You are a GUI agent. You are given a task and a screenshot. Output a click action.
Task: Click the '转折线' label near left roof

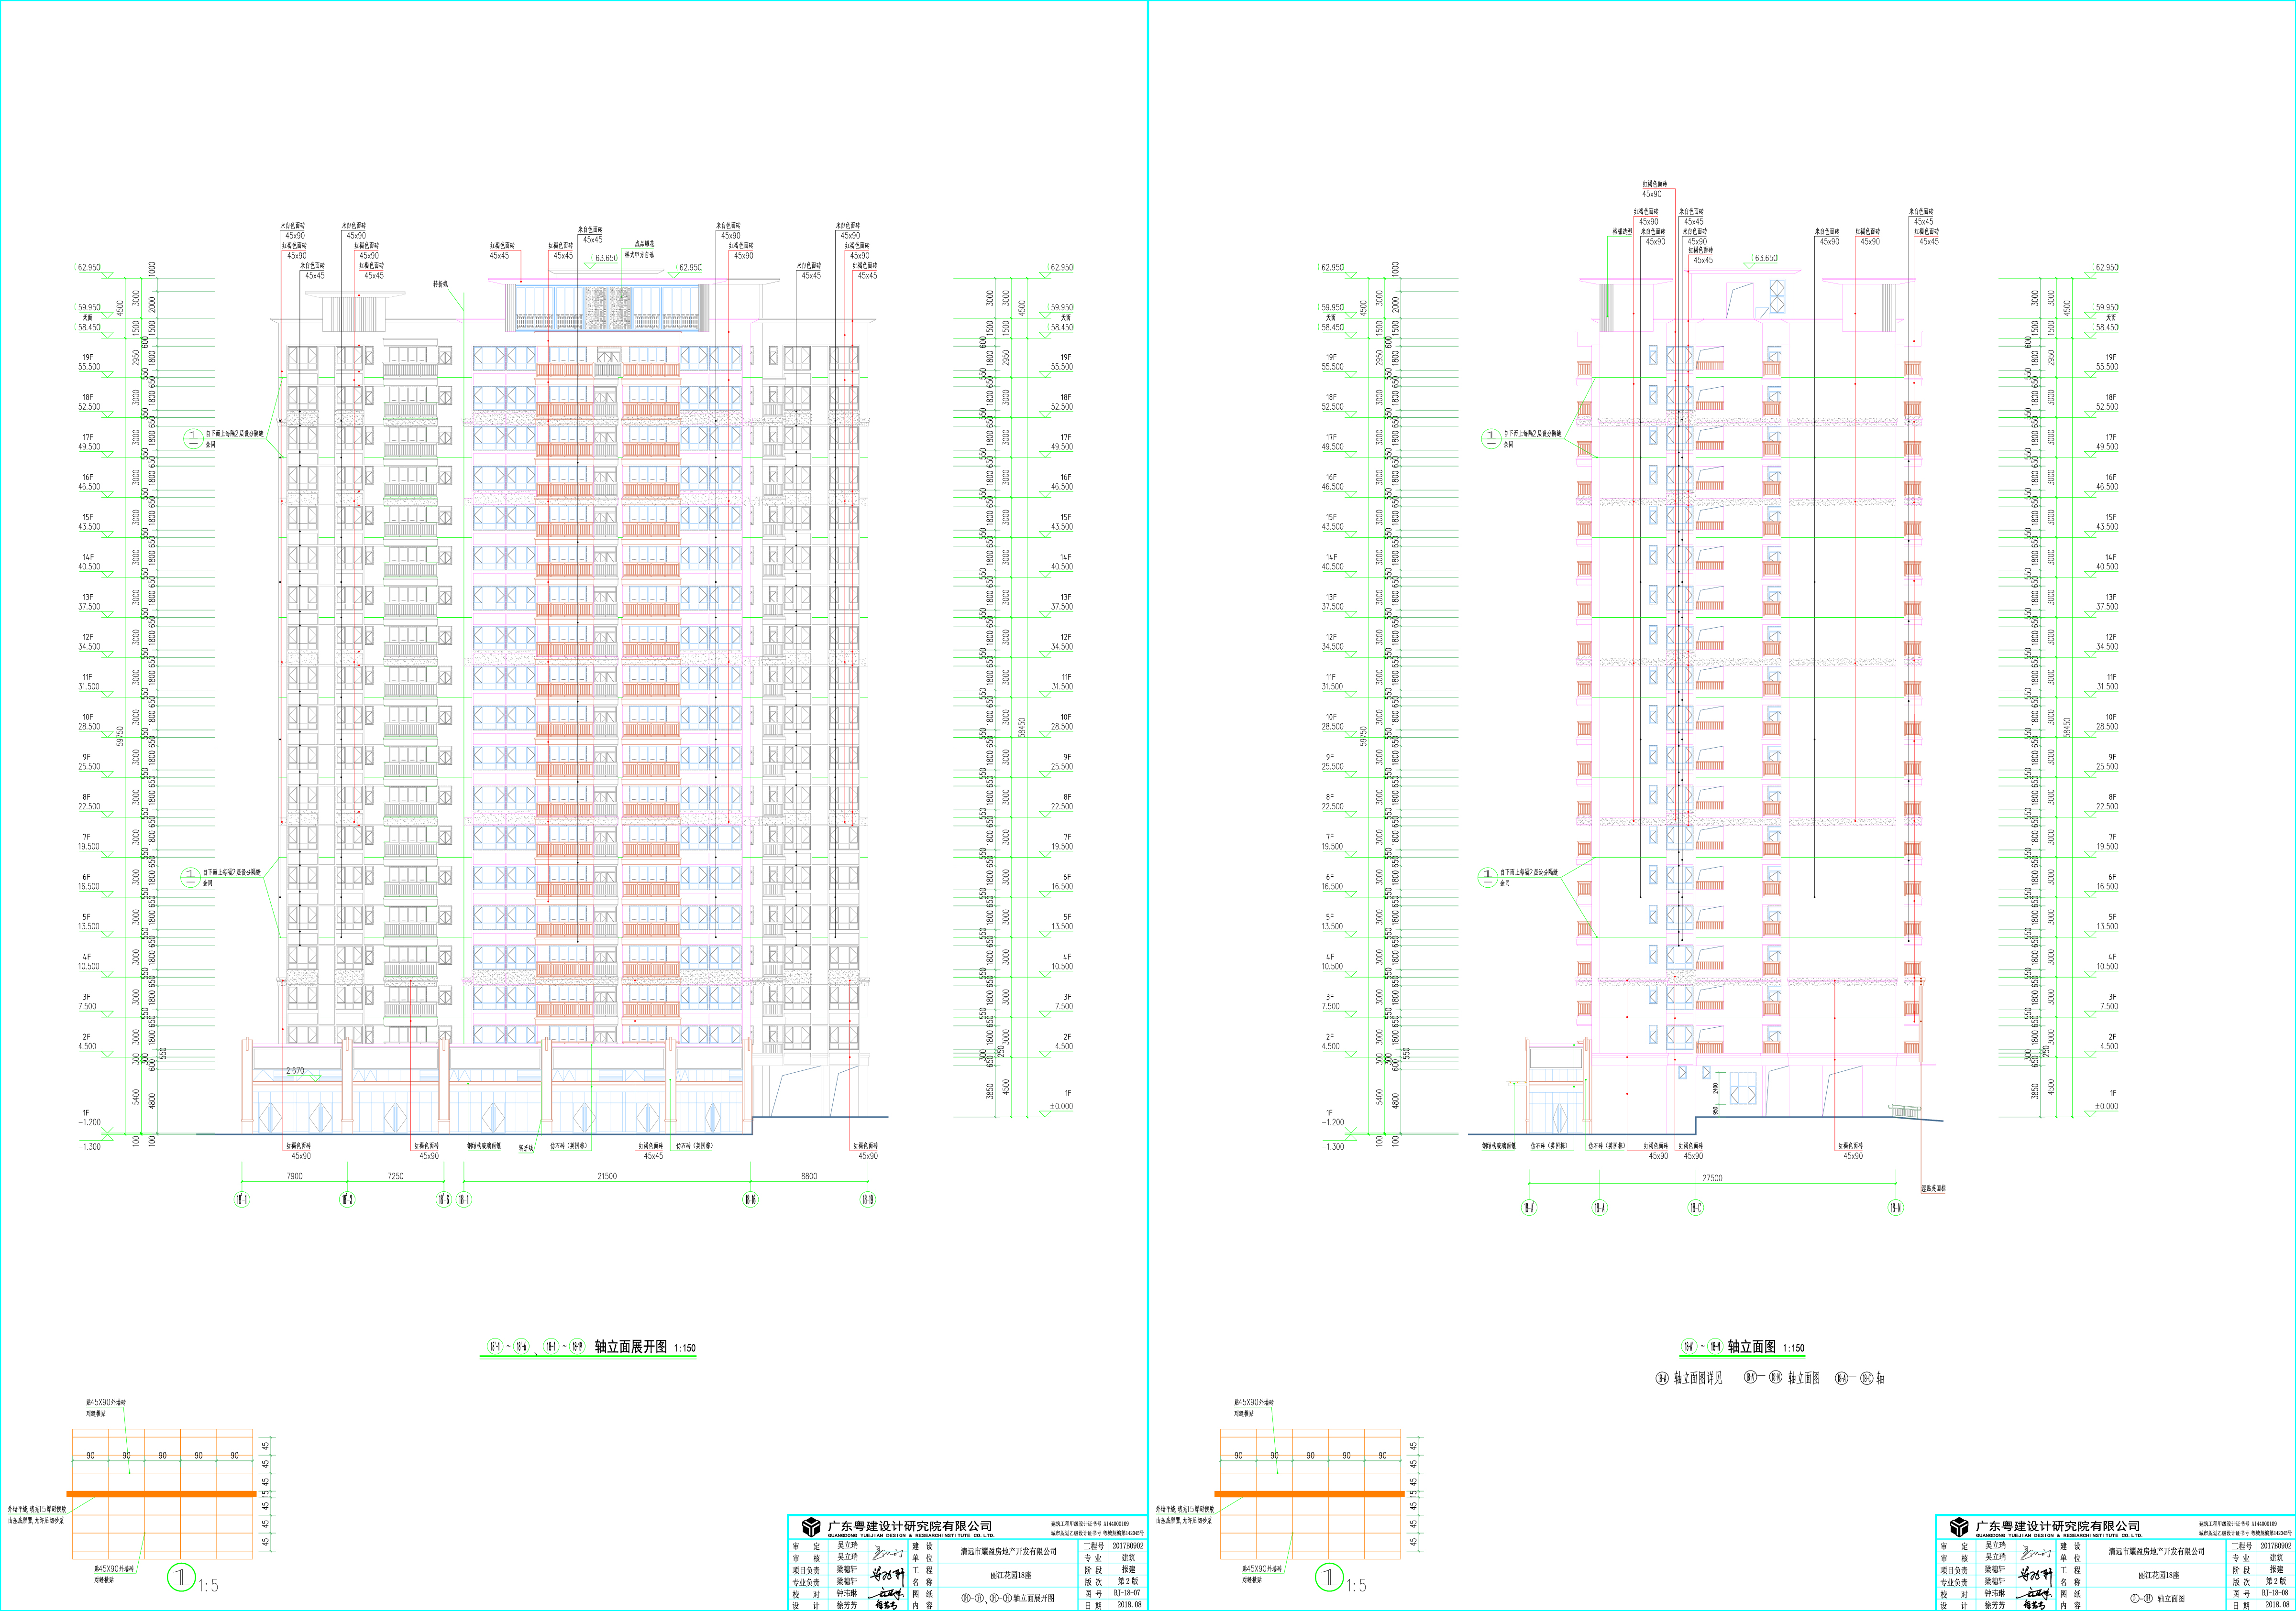[x=441, y=284]
